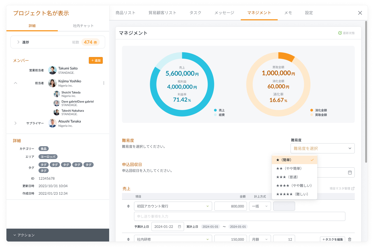This screenshot has width=374, height=249.
Task: Click the ＋追加 member button
Action: tap(96, 61)
